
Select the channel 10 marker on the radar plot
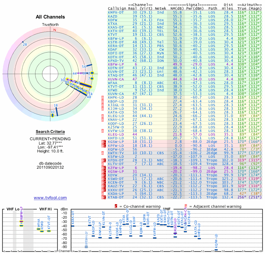click(x=53, y=112)
